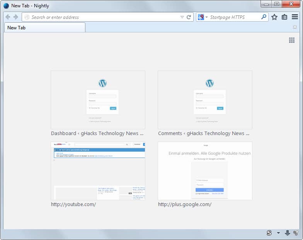Open the Dashboard gHacks thumbnail
Image resolution: width=303 pixels, height=240 pixels.
pyautogui.click(x=98, y=100)
